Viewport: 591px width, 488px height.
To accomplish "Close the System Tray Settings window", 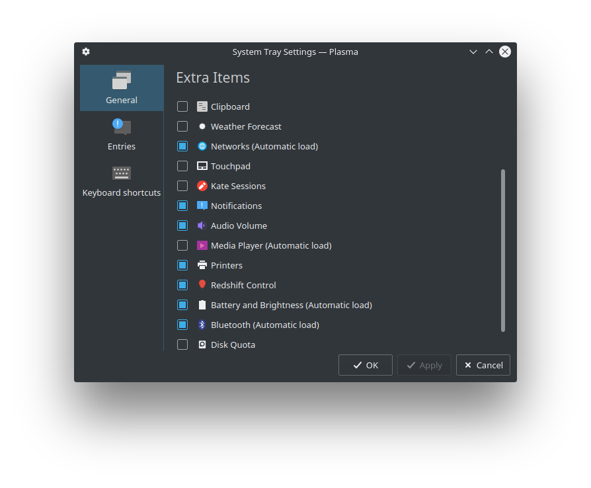I will pyautogui.click(x=505, y=52).
